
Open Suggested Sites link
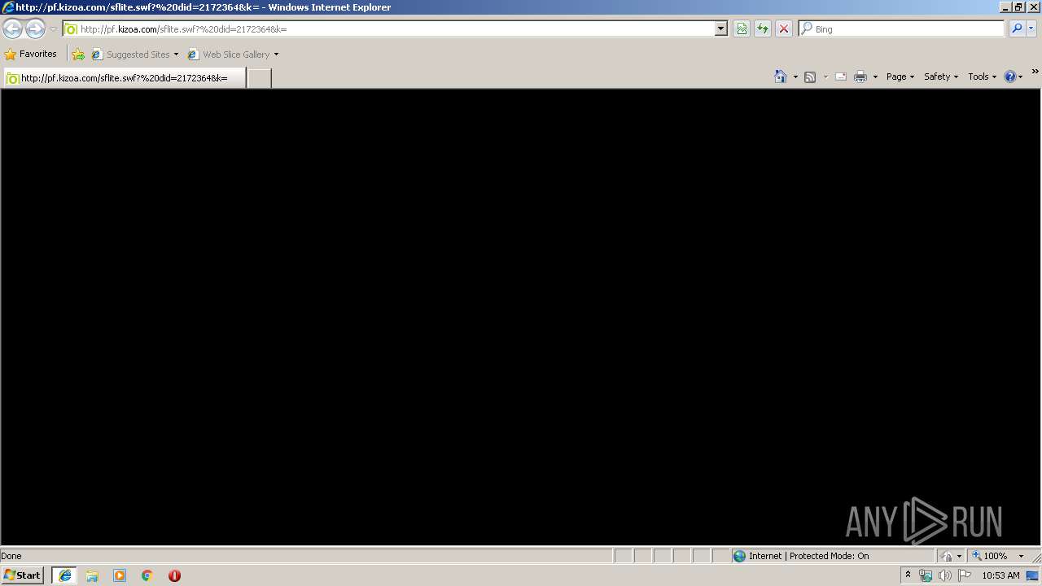click(134, 55)
